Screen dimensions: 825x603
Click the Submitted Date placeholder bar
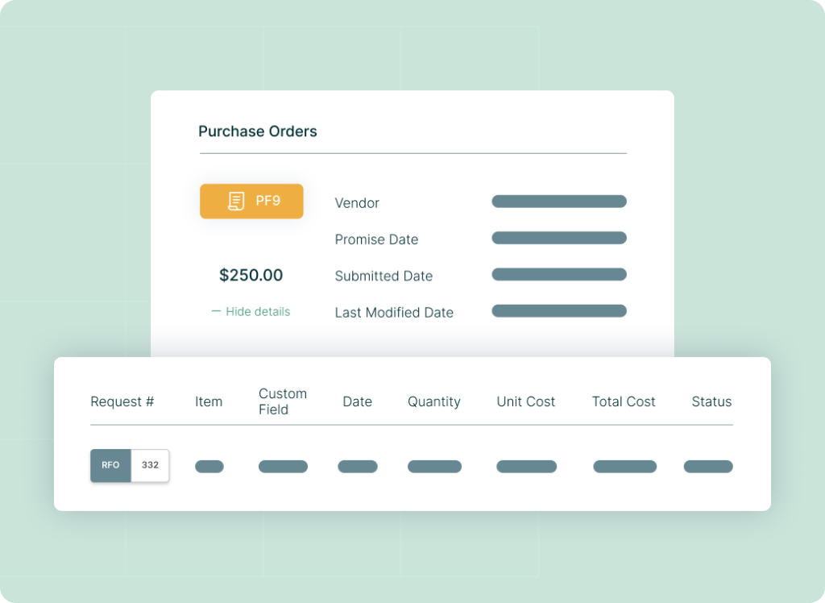tap(559, 274)
